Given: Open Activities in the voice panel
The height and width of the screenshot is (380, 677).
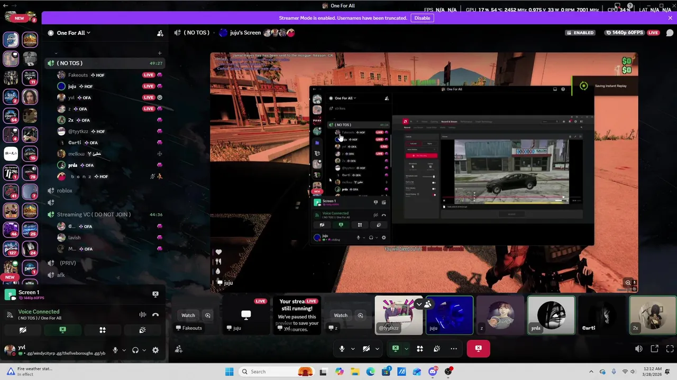Looking at the screenshot, I should (x=103, y=330).
